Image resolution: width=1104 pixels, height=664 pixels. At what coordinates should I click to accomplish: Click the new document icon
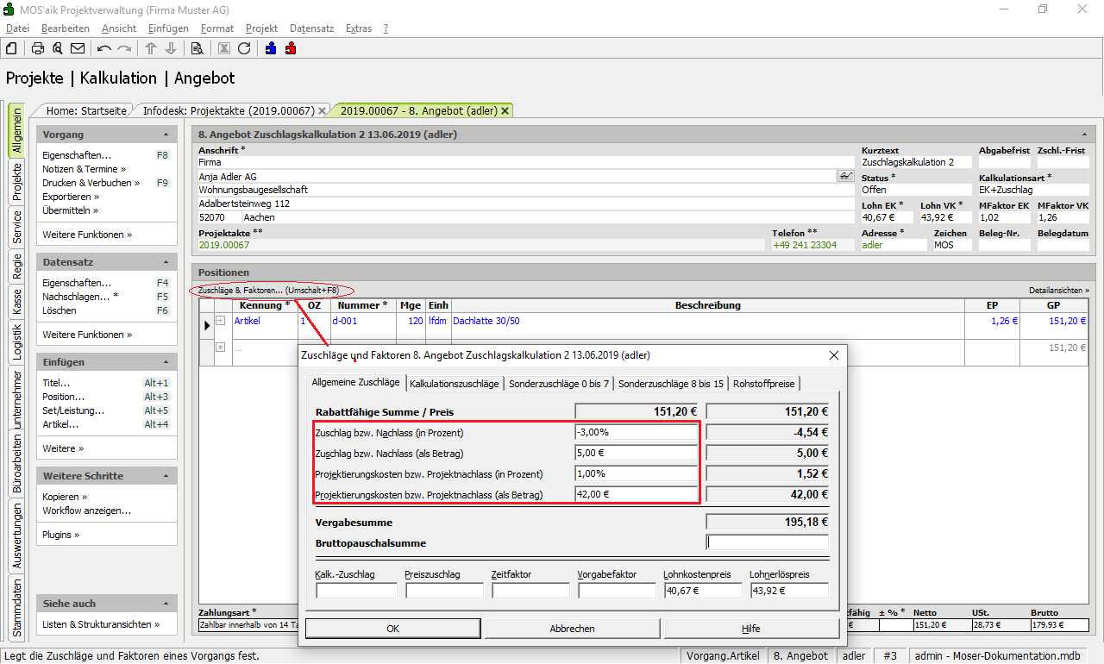pyautogui.click(x=11, y=48)
